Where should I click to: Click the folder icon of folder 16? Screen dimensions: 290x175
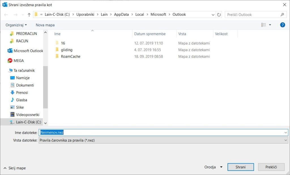point(57,43)
